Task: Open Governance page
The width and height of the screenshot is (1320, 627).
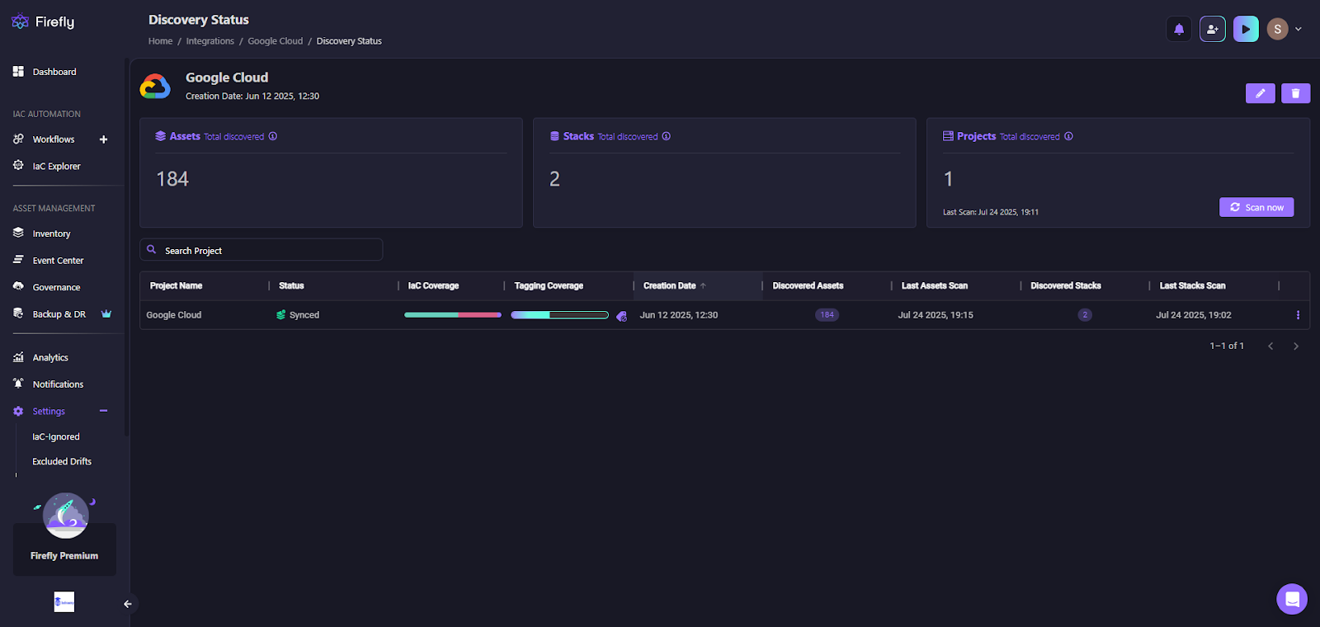Action: click(x=56, y=287)
